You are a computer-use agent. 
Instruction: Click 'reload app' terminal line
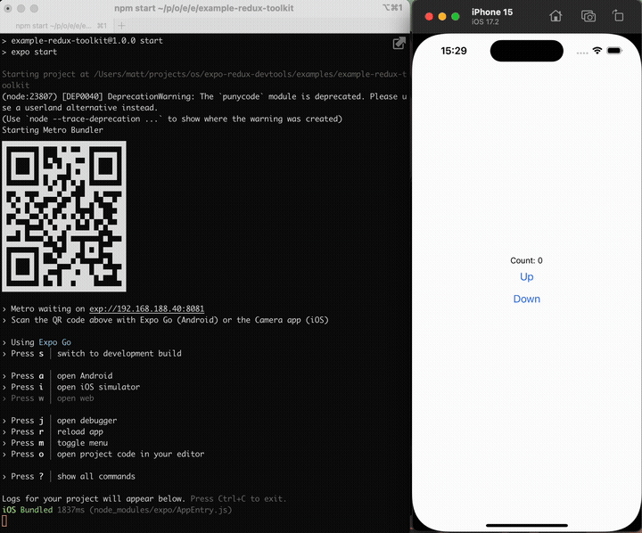coord(80,431)
